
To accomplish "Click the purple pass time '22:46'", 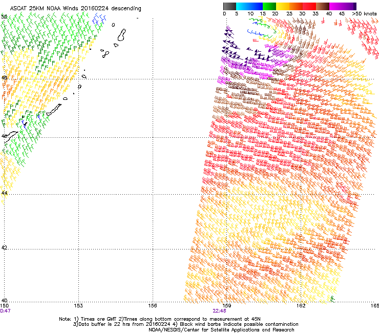I will (x=220, y=311).
